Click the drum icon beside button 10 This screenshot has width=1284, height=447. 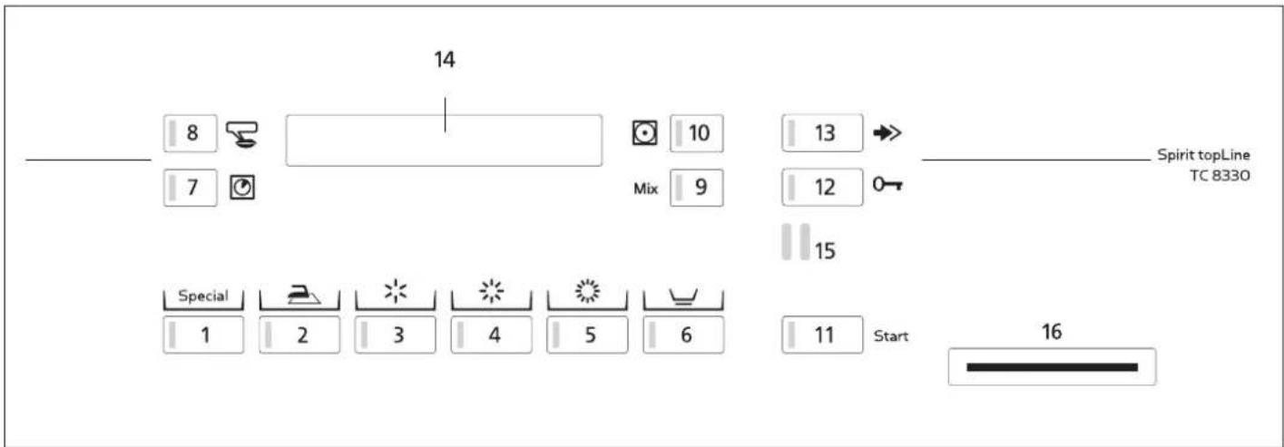643,134
